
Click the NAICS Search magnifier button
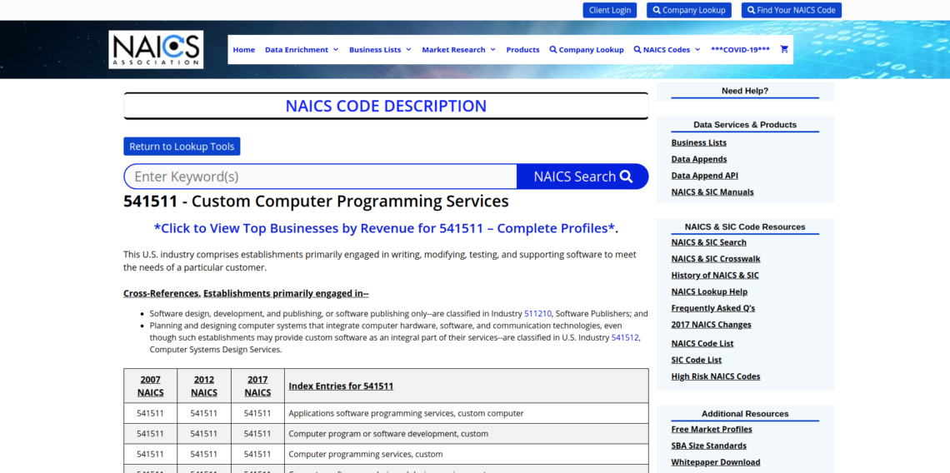pyautogui.click(x=582, y=177)
